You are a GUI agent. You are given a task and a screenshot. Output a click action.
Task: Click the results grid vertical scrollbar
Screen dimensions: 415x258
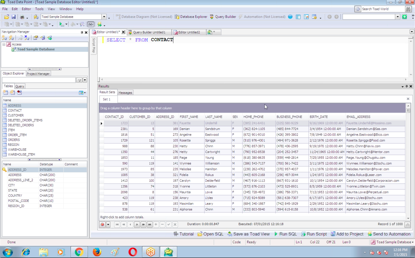[408, 161]
